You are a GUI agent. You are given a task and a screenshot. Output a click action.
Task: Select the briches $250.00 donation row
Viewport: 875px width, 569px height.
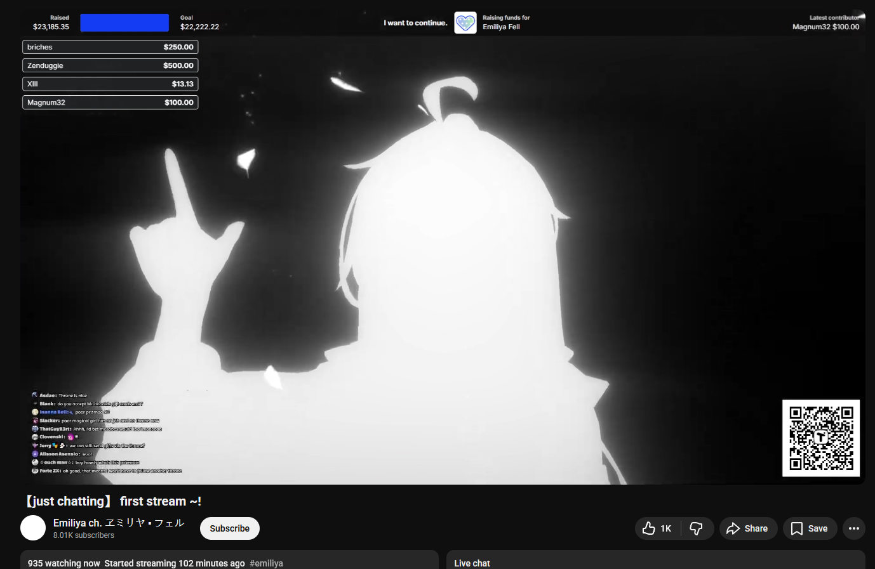coord(110,47)
